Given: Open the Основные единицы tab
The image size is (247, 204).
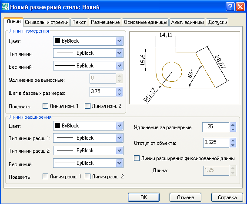Looking at the screenshot, I should (145, 22).
